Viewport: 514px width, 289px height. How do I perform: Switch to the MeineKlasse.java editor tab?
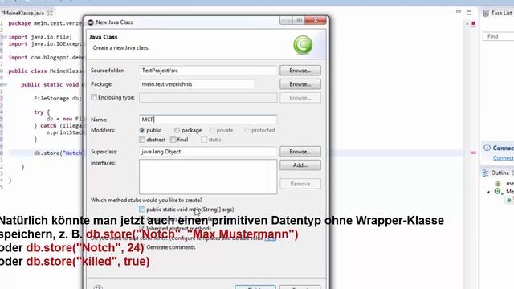[x=23, y=13]
